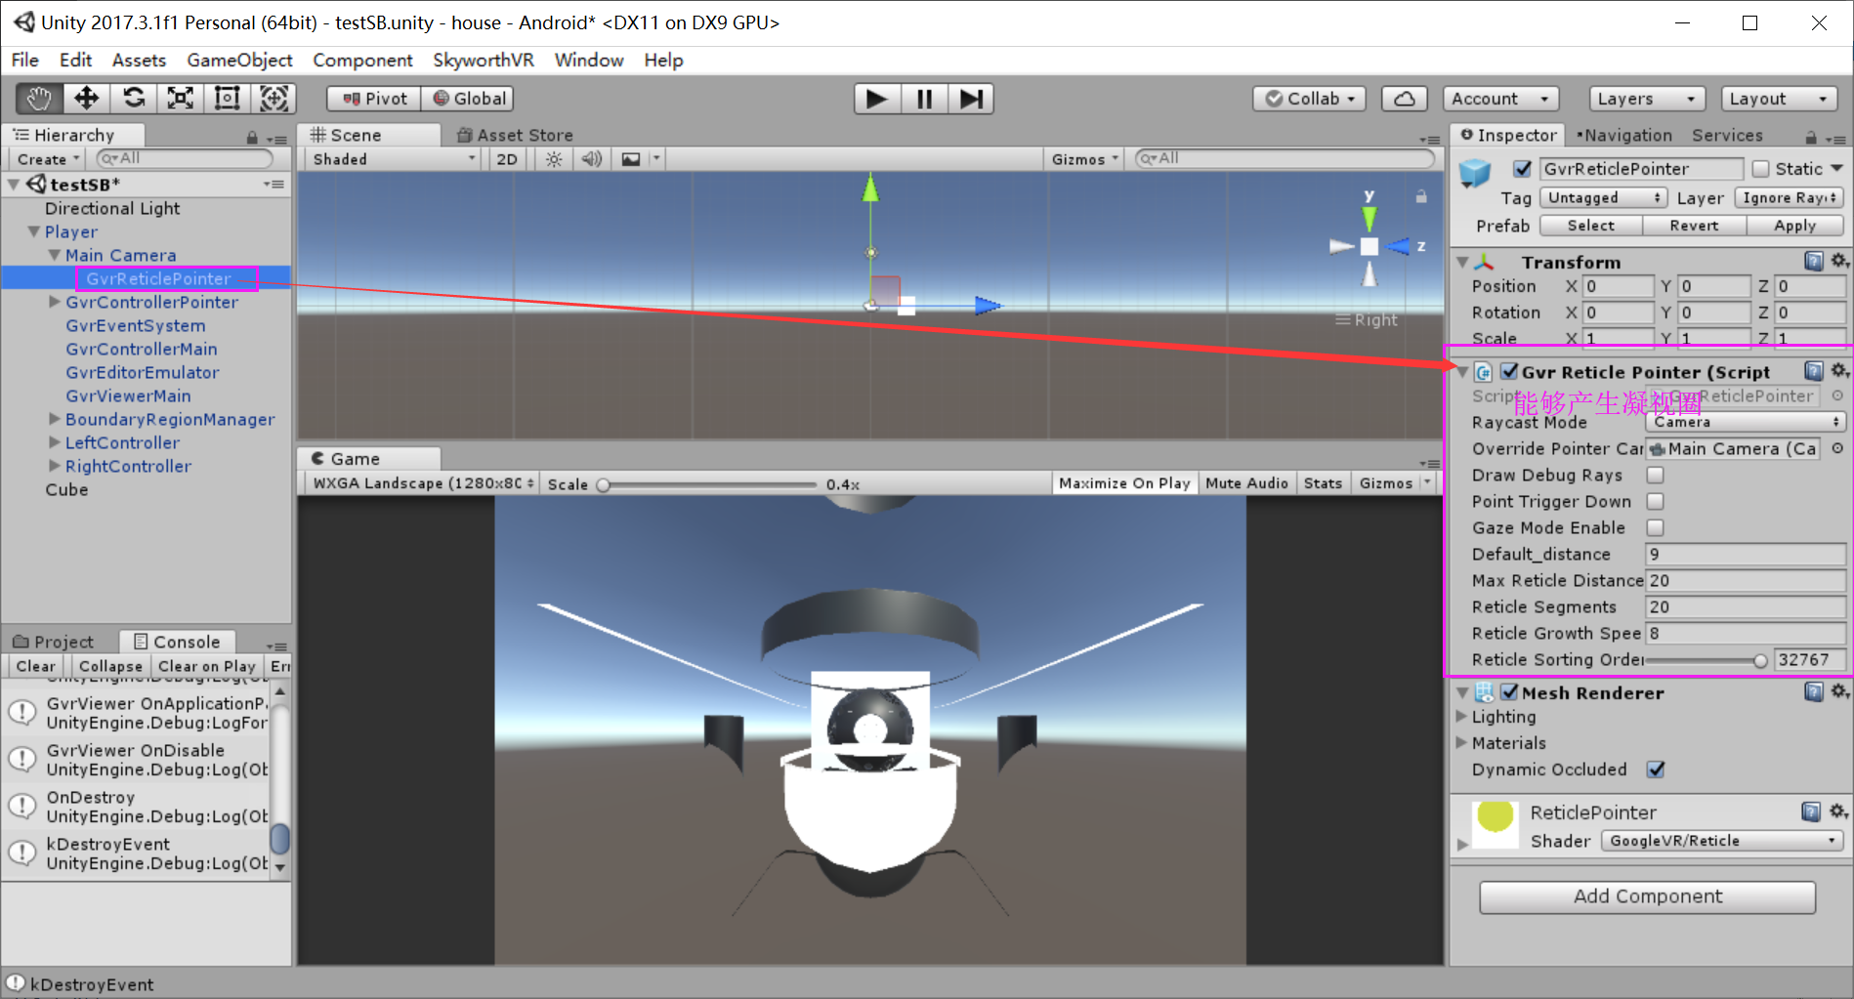This screenshot has height=999, width=1854.
Task: Open the SkyworthVR menu
Action: 483,60
